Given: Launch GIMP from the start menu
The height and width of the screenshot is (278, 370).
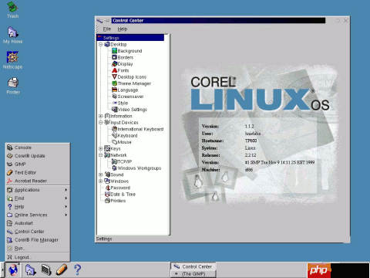Looking at the screenshot, I should (x=38, y=164).
